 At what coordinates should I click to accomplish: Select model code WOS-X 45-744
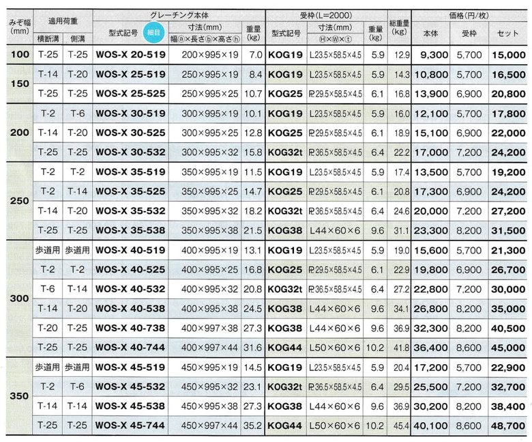point(130,426)
